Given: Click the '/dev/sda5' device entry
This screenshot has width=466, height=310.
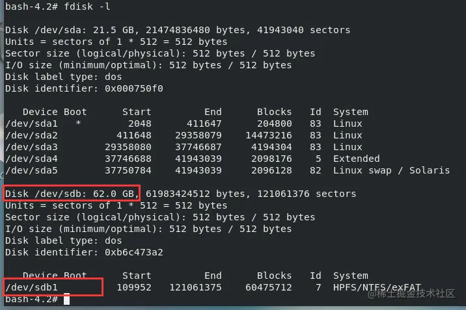Looking at the screenshot, I should click(31, 170).
